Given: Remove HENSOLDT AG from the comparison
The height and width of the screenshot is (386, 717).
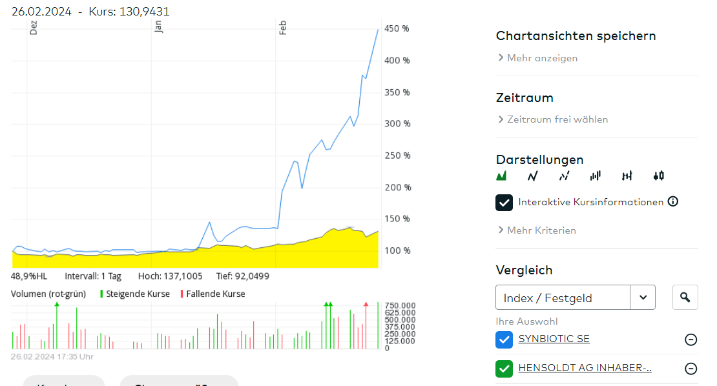Looking at the screenshot, I should click(691, 369).
